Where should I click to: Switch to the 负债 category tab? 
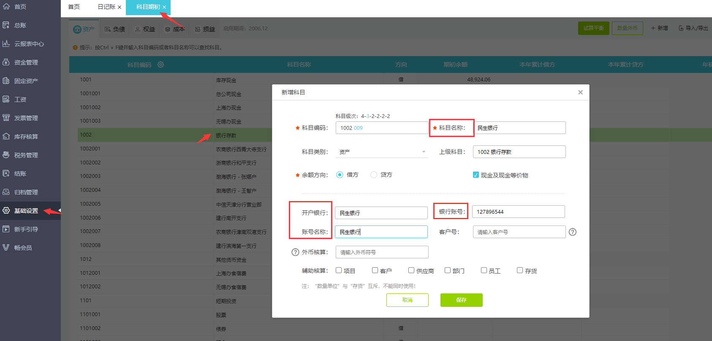(115, 29)
